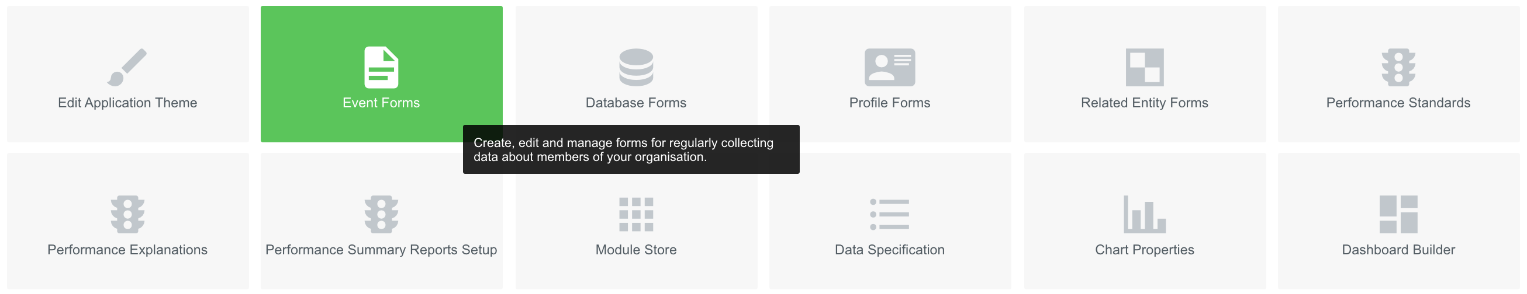Select Performance Explanations traffic light icon
1527x294 pixels.
click(127, 214)
